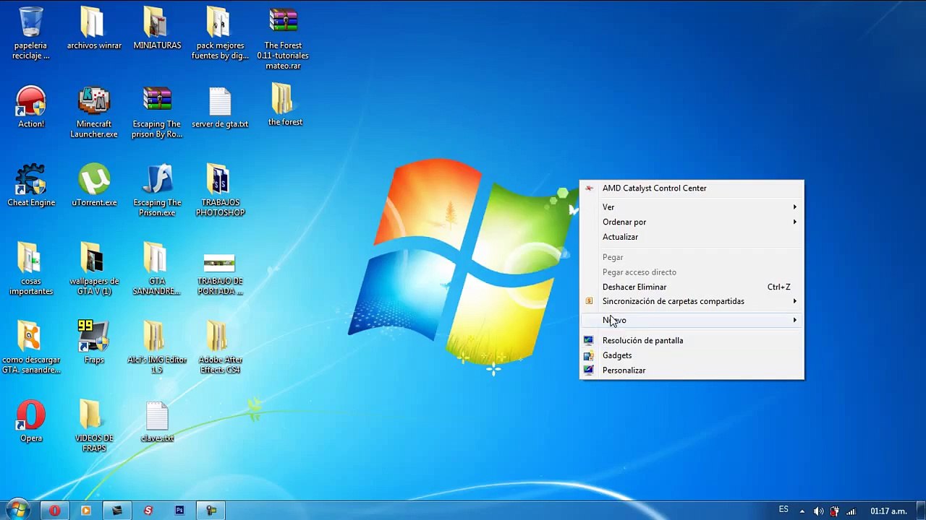Expand the Ver submenu arrow
The height and width of the screenshot is (520, 926).
[794, 207]
